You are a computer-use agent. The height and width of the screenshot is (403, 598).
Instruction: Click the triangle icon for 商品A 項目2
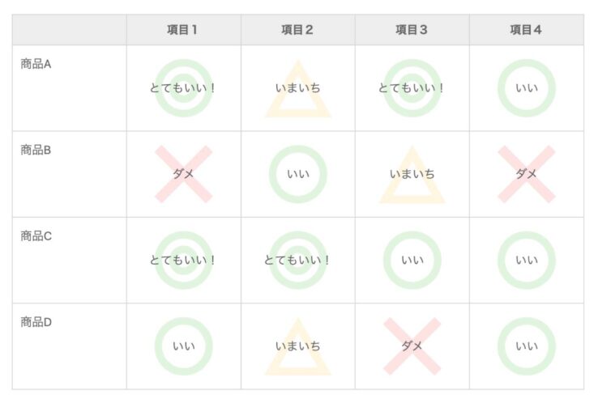pos(297,89)
